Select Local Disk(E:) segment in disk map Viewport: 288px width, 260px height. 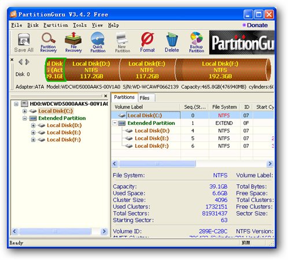point(147,70)
